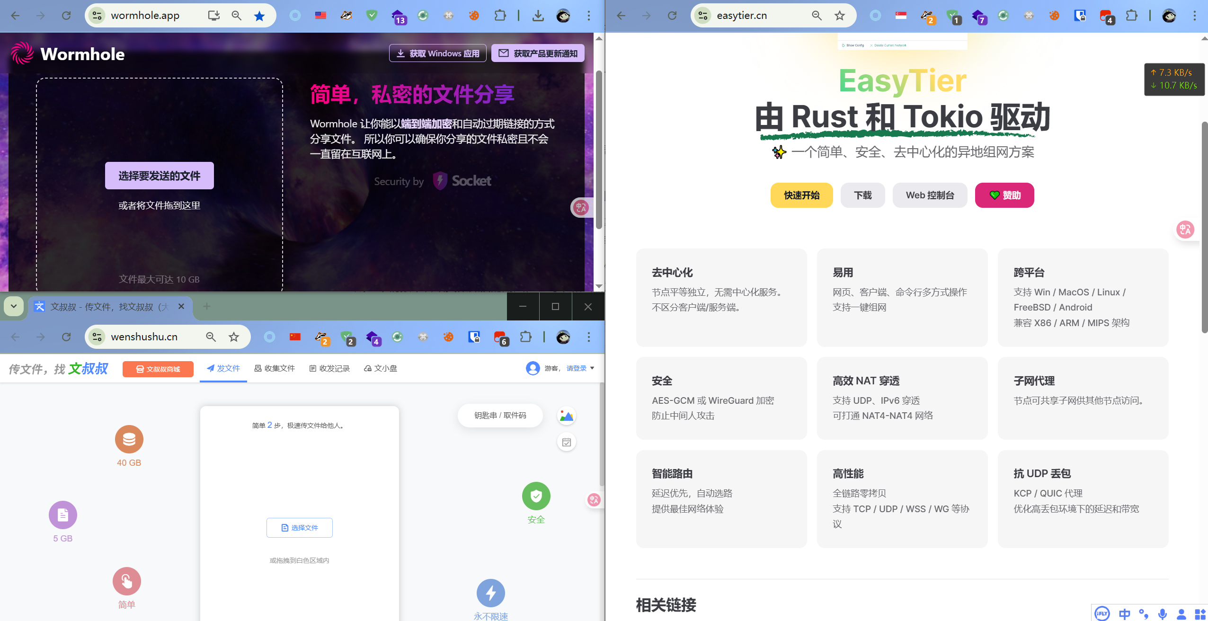Open the 收发记录 tab
1208x621 pixels.
[329, 368]
